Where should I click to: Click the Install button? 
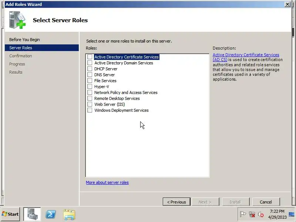click(236, 202)
